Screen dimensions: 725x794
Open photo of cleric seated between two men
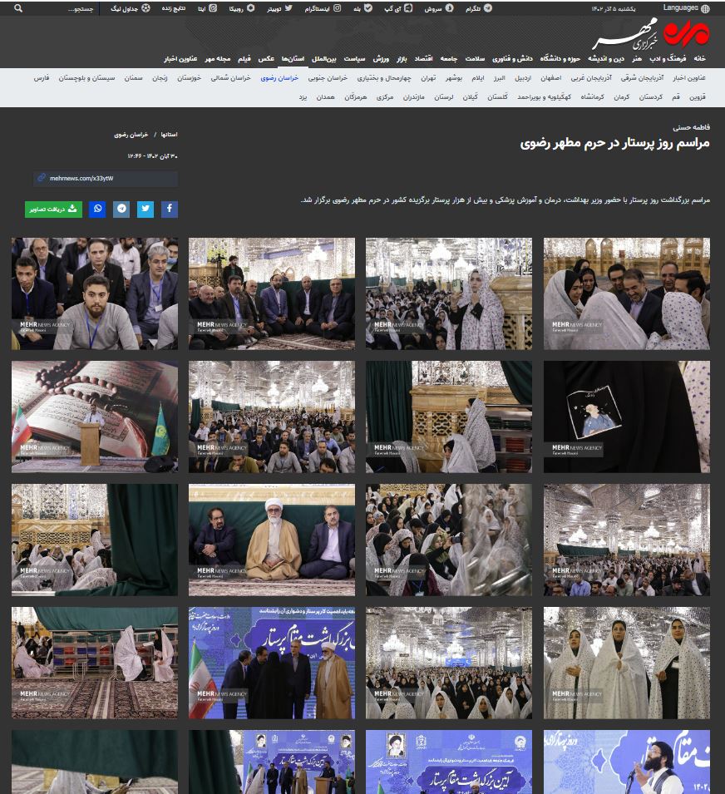coord(272,540)
